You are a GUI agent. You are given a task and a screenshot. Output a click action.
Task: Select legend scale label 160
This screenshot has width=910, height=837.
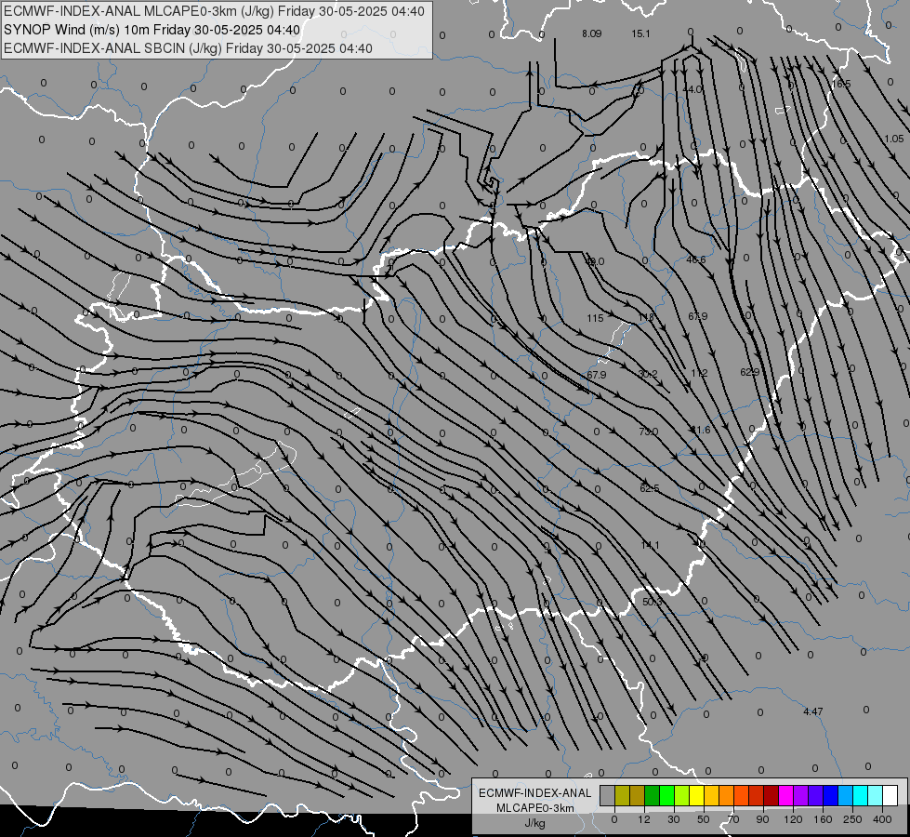coord(823,819)
